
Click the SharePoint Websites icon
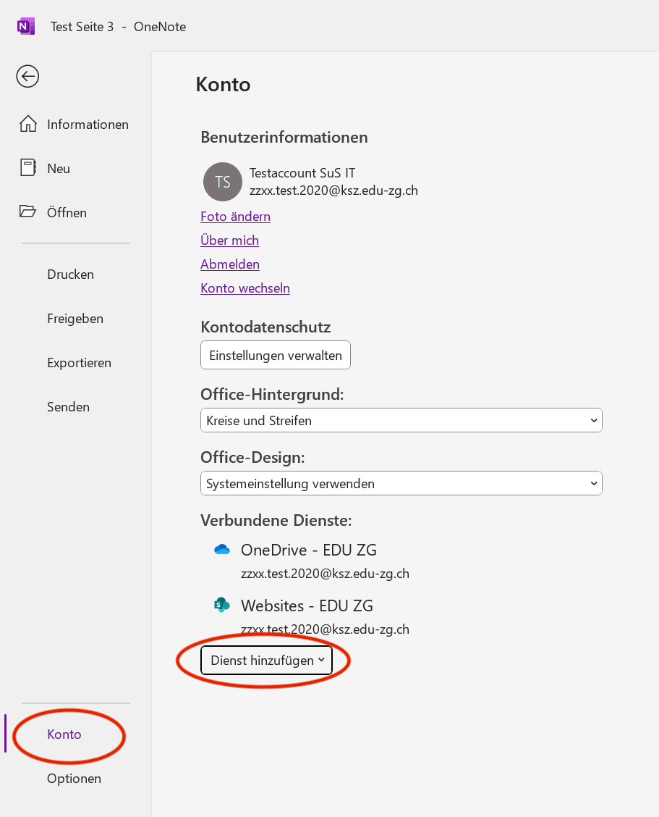(222, 604)
